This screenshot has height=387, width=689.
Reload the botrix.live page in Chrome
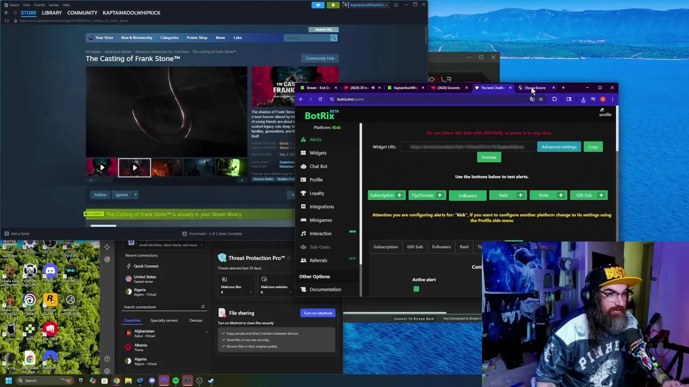(320, 99)
